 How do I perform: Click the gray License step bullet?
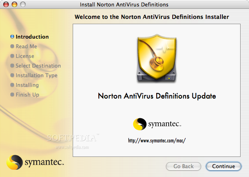pyautogui.click(x=12, y=56)
